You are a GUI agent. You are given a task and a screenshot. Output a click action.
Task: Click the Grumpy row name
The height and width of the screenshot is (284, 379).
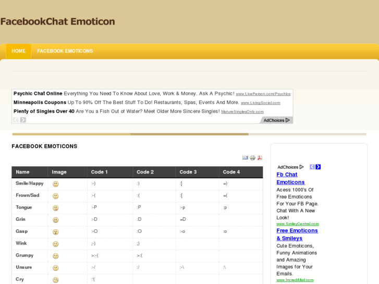(x=25, y=255)
